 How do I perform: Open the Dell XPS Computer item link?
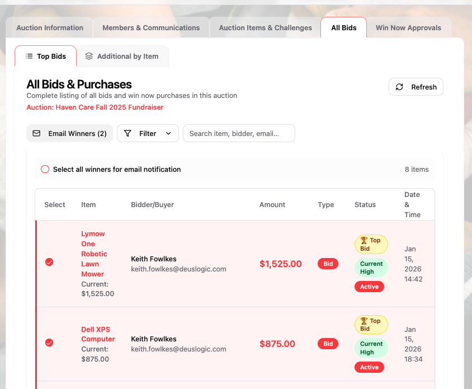pyautogui.click(x=98, y=334)
